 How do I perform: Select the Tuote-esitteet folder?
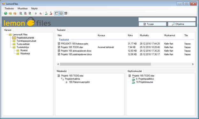click(23, 44)
